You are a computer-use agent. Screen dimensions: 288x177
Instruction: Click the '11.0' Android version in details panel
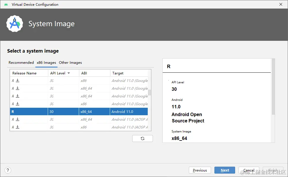point(176,107)
